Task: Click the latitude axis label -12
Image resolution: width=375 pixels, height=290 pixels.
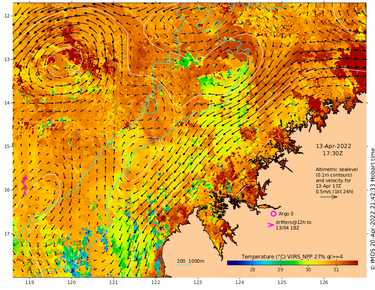Action: (6, 16)
